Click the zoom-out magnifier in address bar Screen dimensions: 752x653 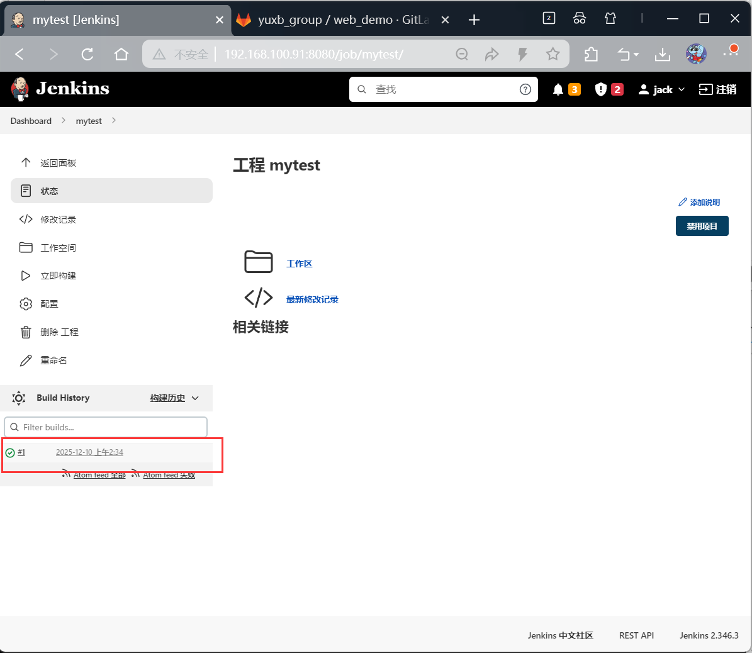coord(462,54)
